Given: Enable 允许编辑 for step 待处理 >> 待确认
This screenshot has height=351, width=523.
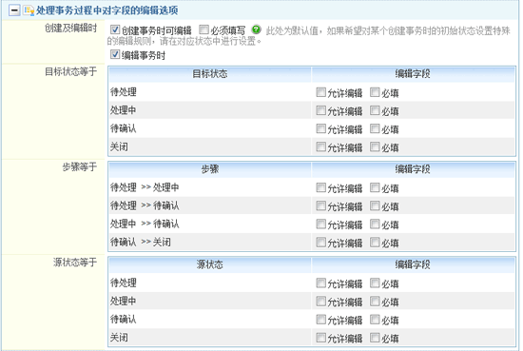Looking at the screenshot, I should pyautogui.click(x=320, y=205).
